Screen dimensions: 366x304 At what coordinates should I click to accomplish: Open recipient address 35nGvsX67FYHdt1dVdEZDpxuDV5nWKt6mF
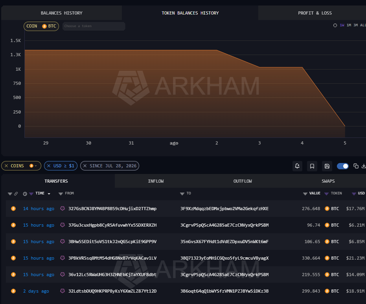224,242
